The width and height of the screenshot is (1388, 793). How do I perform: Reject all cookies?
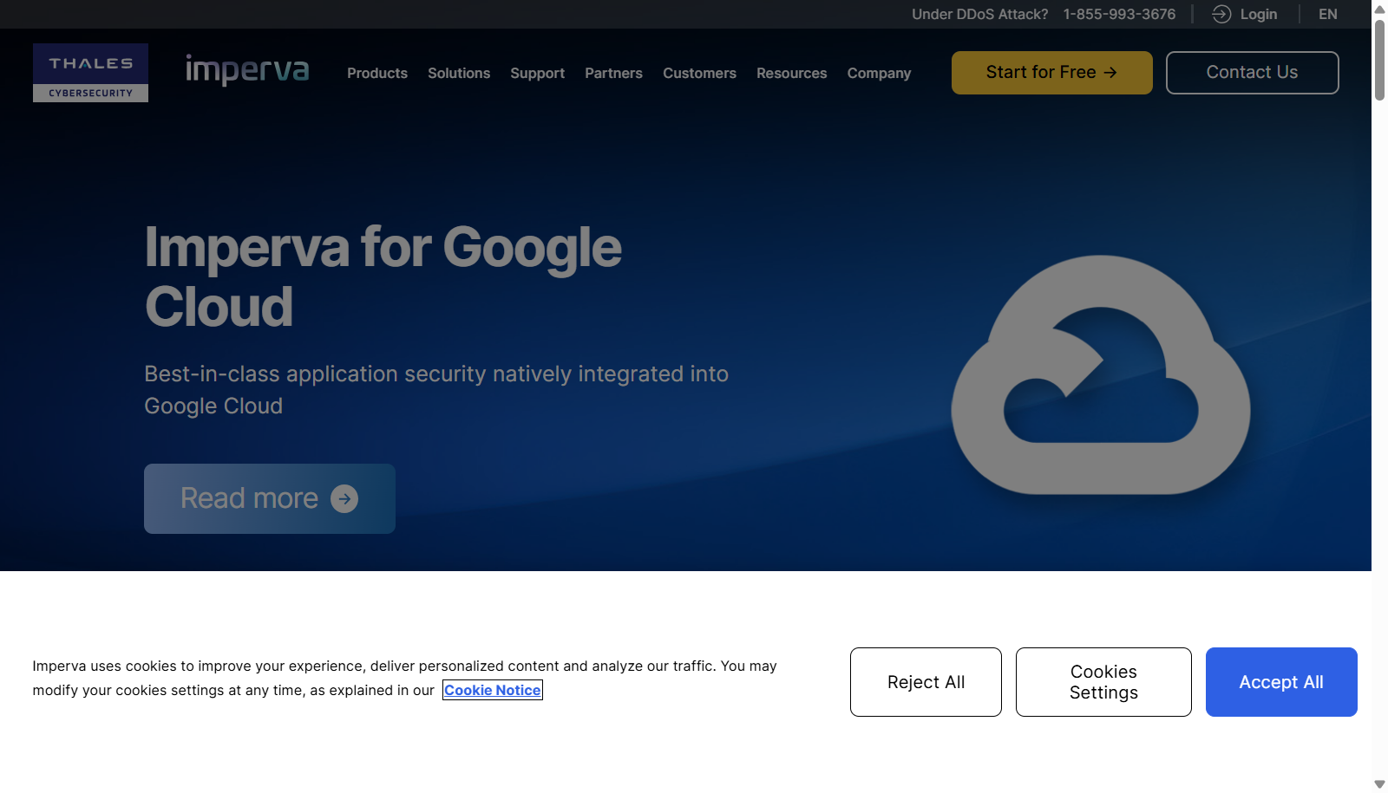pyautogui.click(x=926, y=682)
